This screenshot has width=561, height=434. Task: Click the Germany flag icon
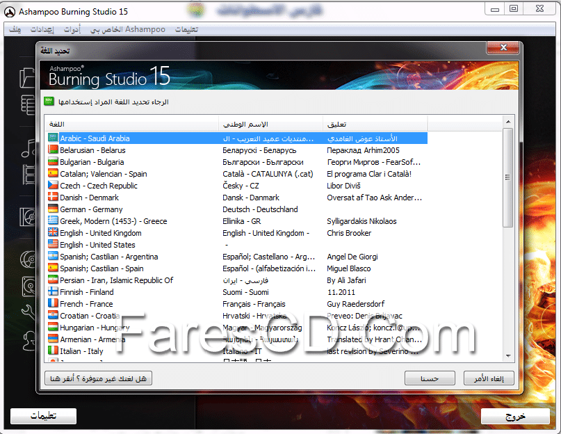click(53, 209)
